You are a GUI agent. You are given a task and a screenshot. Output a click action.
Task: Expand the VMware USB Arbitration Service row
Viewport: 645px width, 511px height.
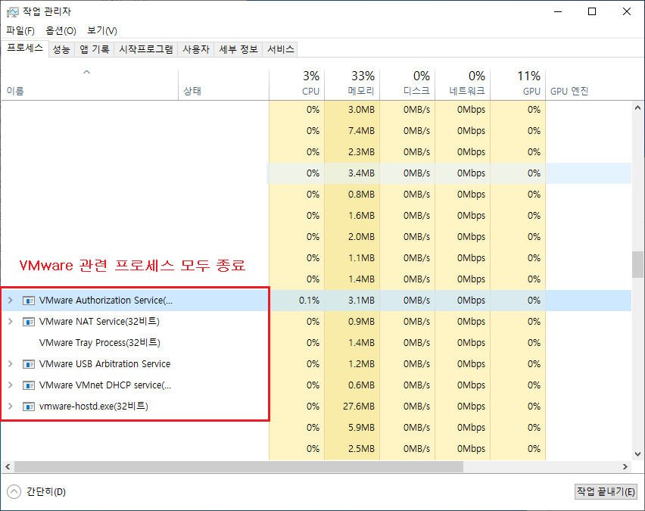coord(11,363)
